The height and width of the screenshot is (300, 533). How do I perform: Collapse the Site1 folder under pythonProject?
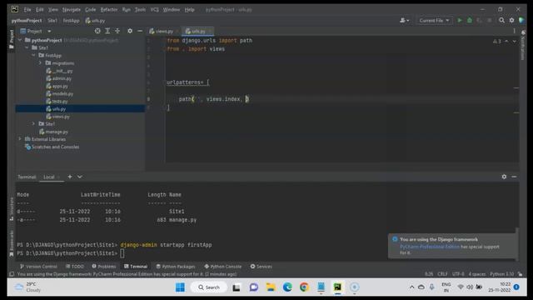coord(27,47)
